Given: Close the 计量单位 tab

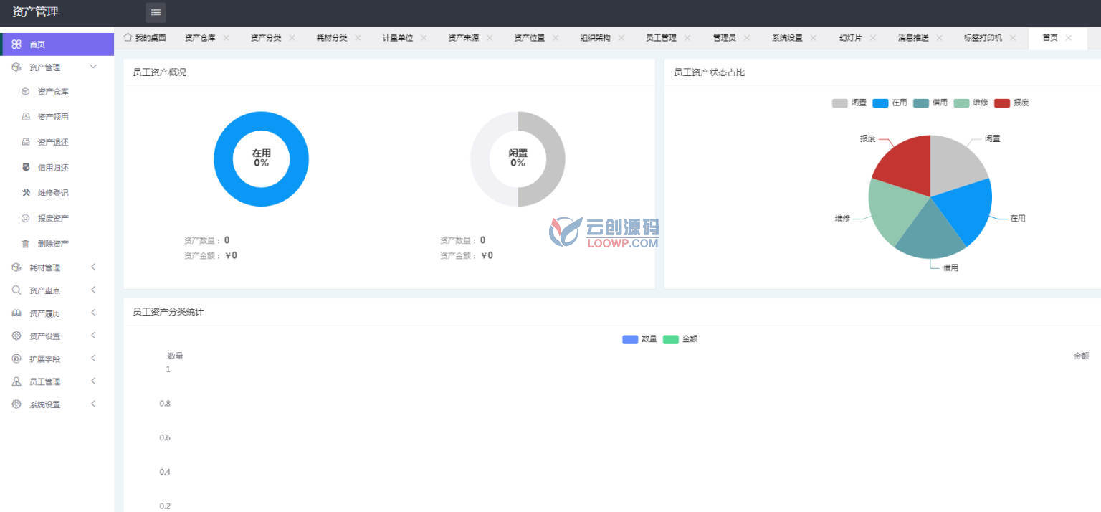Looking at the screenshot, I should point(424,38).
